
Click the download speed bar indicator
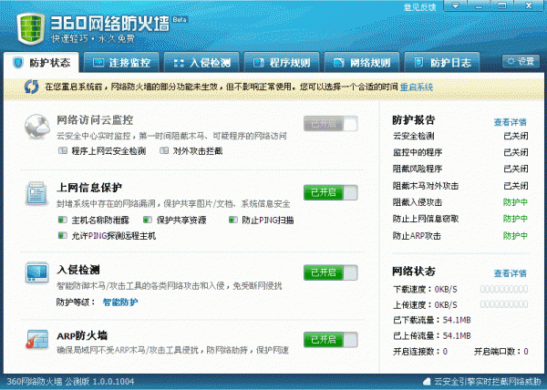504,289
